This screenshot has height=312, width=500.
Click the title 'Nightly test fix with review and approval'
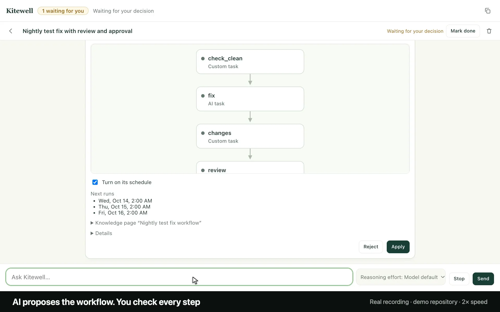click(77, 31)
